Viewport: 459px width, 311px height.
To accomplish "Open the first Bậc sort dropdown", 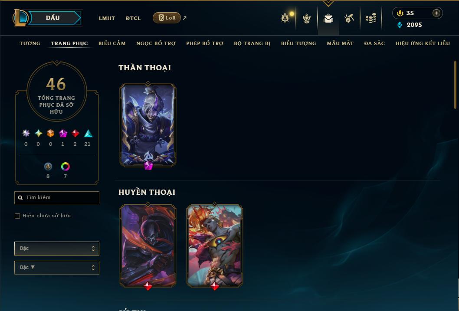I will coord(57,249).
